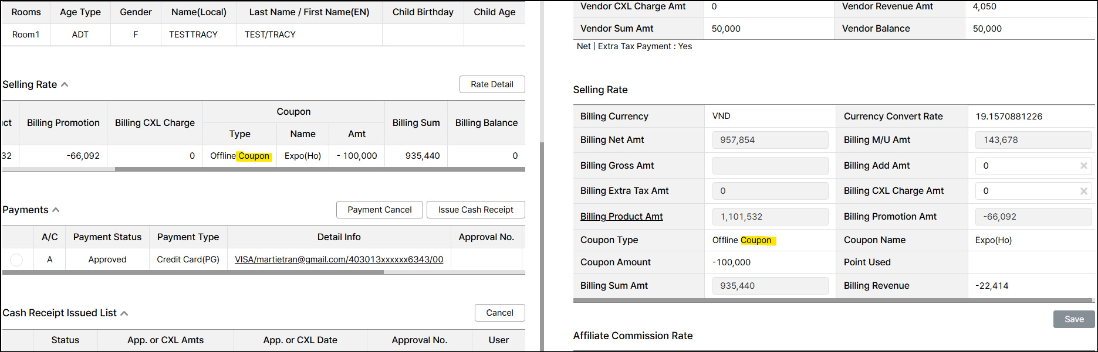This screenshot has height=352, width=1098.
Task: Click the Billing Net Amt field
Action: (x=770, y=140)
